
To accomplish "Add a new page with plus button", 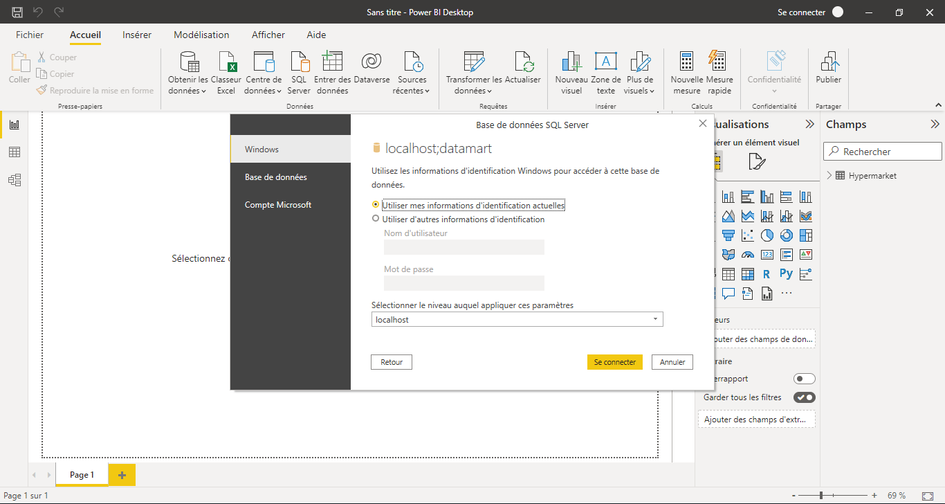I will 122,475.
